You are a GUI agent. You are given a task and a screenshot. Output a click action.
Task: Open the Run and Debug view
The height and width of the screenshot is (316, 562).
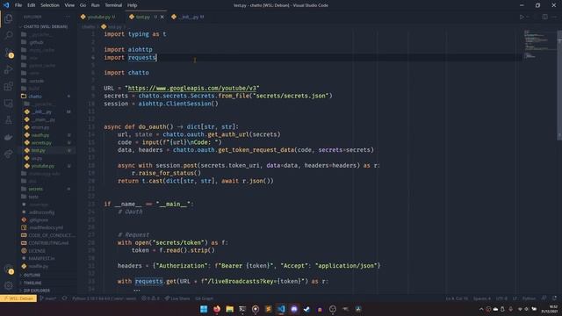(x=9, y=69)
